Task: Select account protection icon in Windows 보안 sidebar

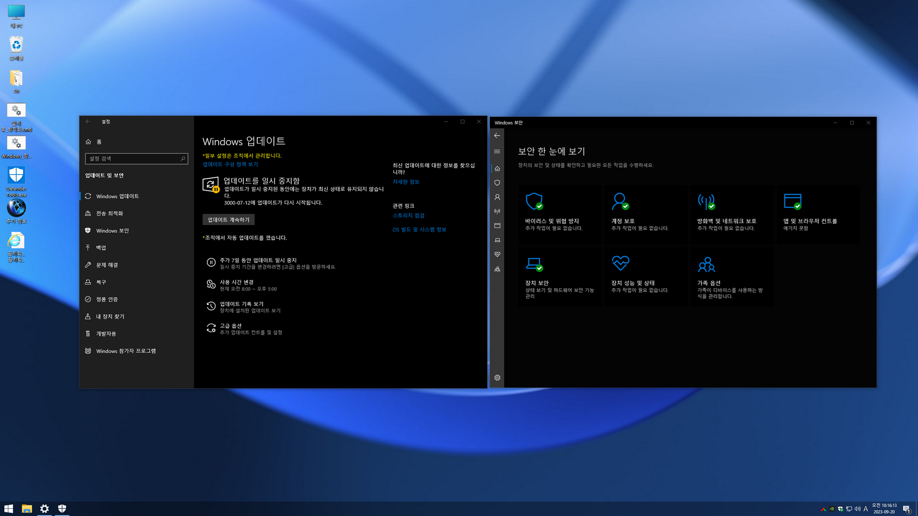Action: 497,197
